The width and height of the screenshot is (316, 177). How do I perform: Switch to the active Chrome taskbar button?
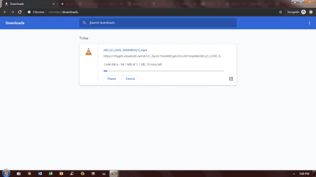pos(113,174)
